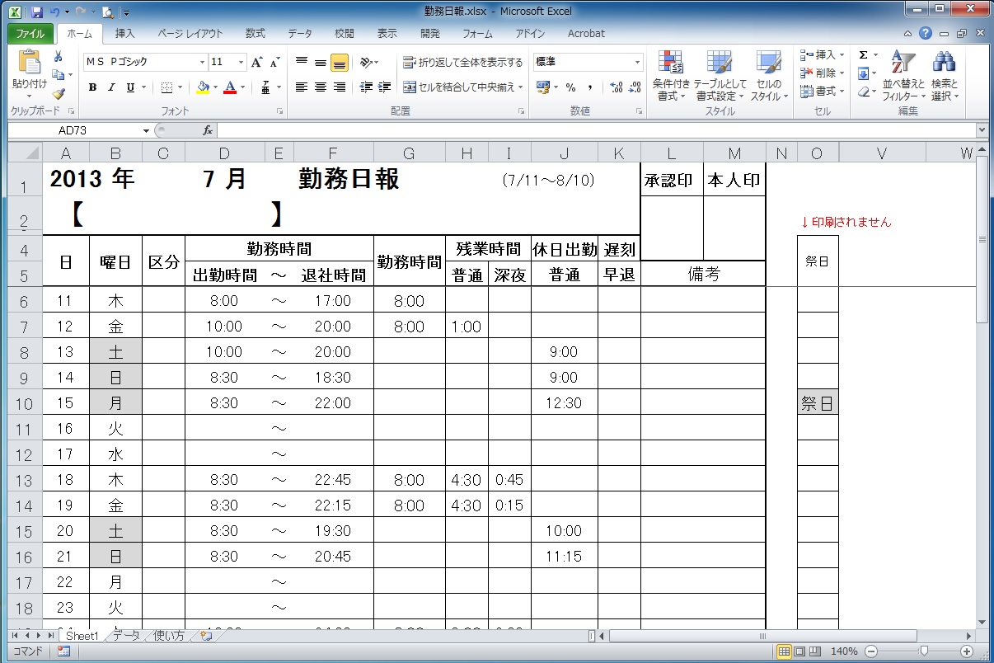Toggle the bottom align button
The image size is (994, 663).
[339, 63]
